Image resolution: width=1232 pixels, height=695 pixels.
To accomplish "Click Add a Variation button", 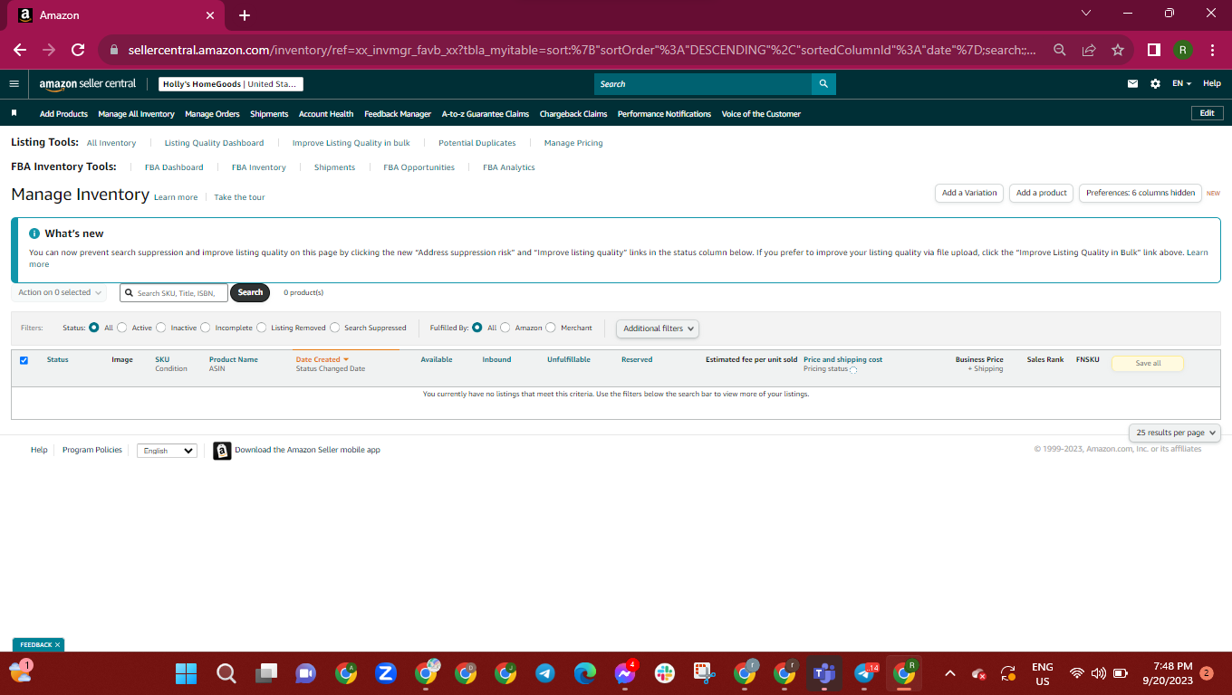I will pos(969,193).
